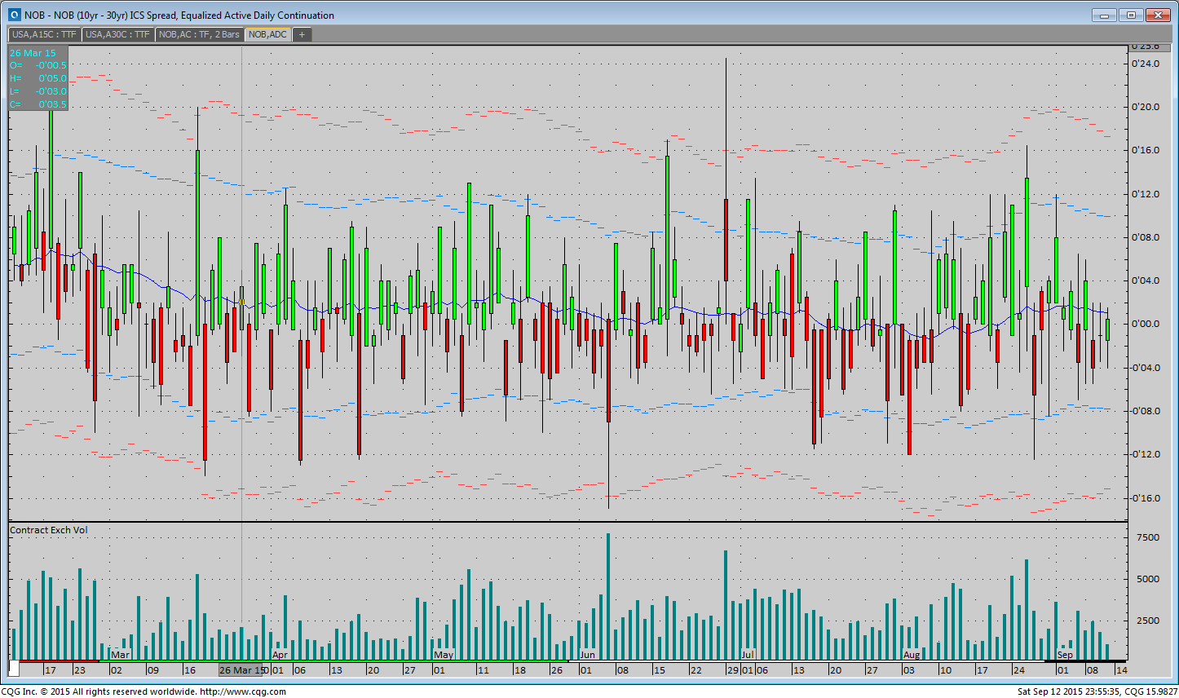Close the NOB chart window
This screenshot has height=698, width=1179.
(1158, 15)
